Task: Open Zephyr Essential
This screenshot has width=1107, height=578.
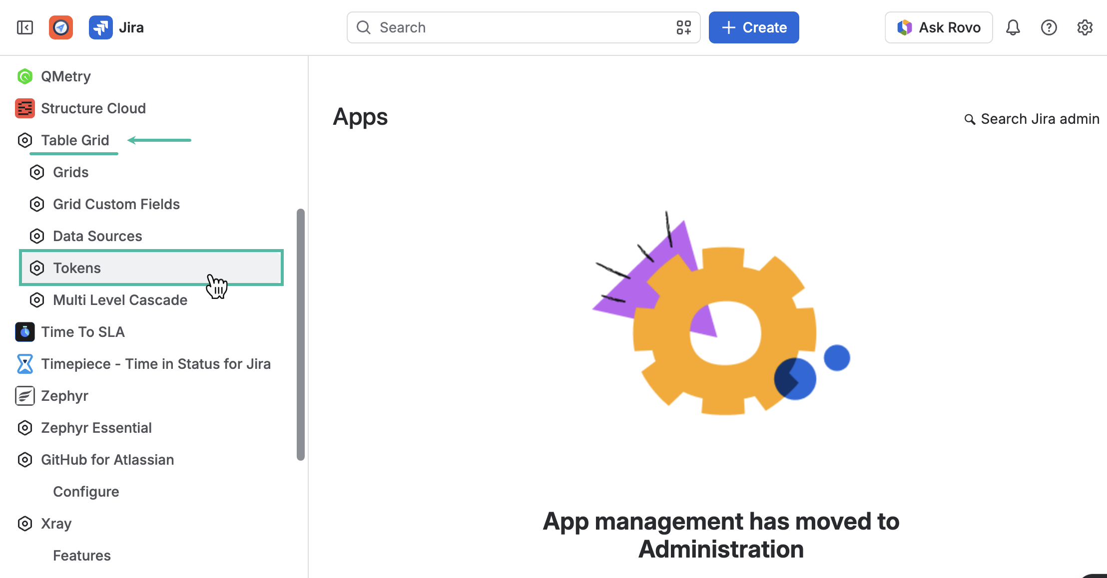Action: 96,428
